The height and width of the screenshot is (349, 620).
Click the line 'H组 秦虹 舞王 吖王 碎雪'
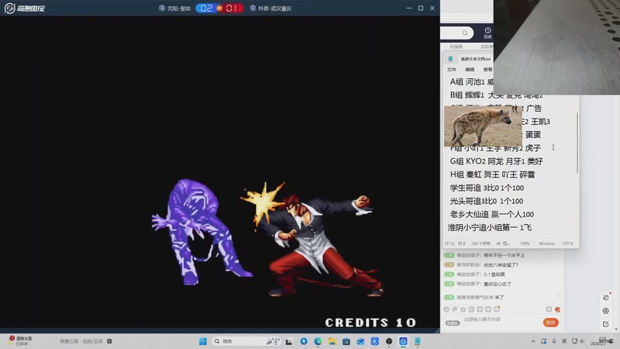[x=492, y=174]
